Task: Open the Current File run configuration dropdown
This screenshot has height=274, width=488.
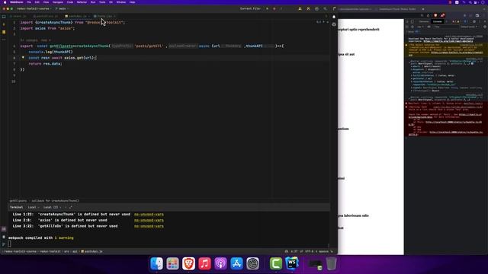Action: tap(251, 8)
